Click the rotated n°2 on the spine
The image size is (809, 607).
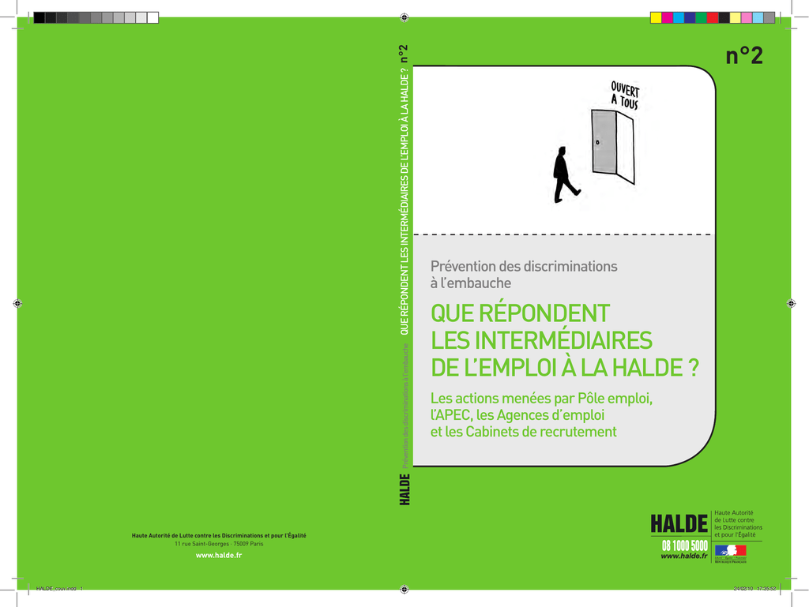tap(404, 54)
